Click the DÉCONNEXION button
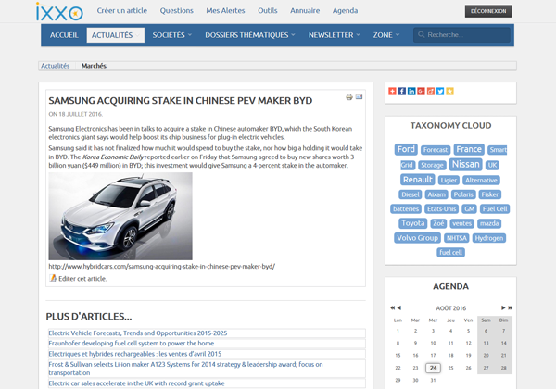The image size is (556, 389). 488,11
